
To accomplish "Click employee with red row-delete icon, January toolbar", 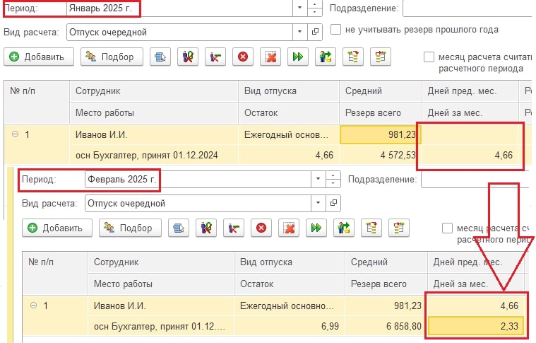I will point(215,57).
